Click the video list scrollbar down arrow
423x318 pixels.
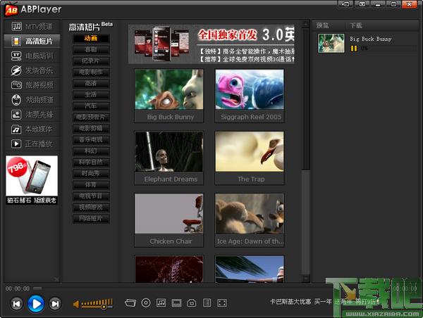pyautogui.click(x=306, y=279)
